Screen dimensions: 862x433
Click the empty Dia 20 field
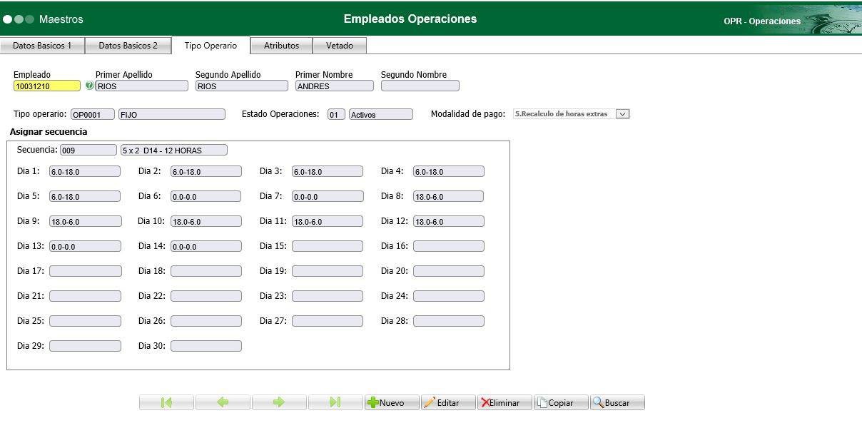click(449, 271)
